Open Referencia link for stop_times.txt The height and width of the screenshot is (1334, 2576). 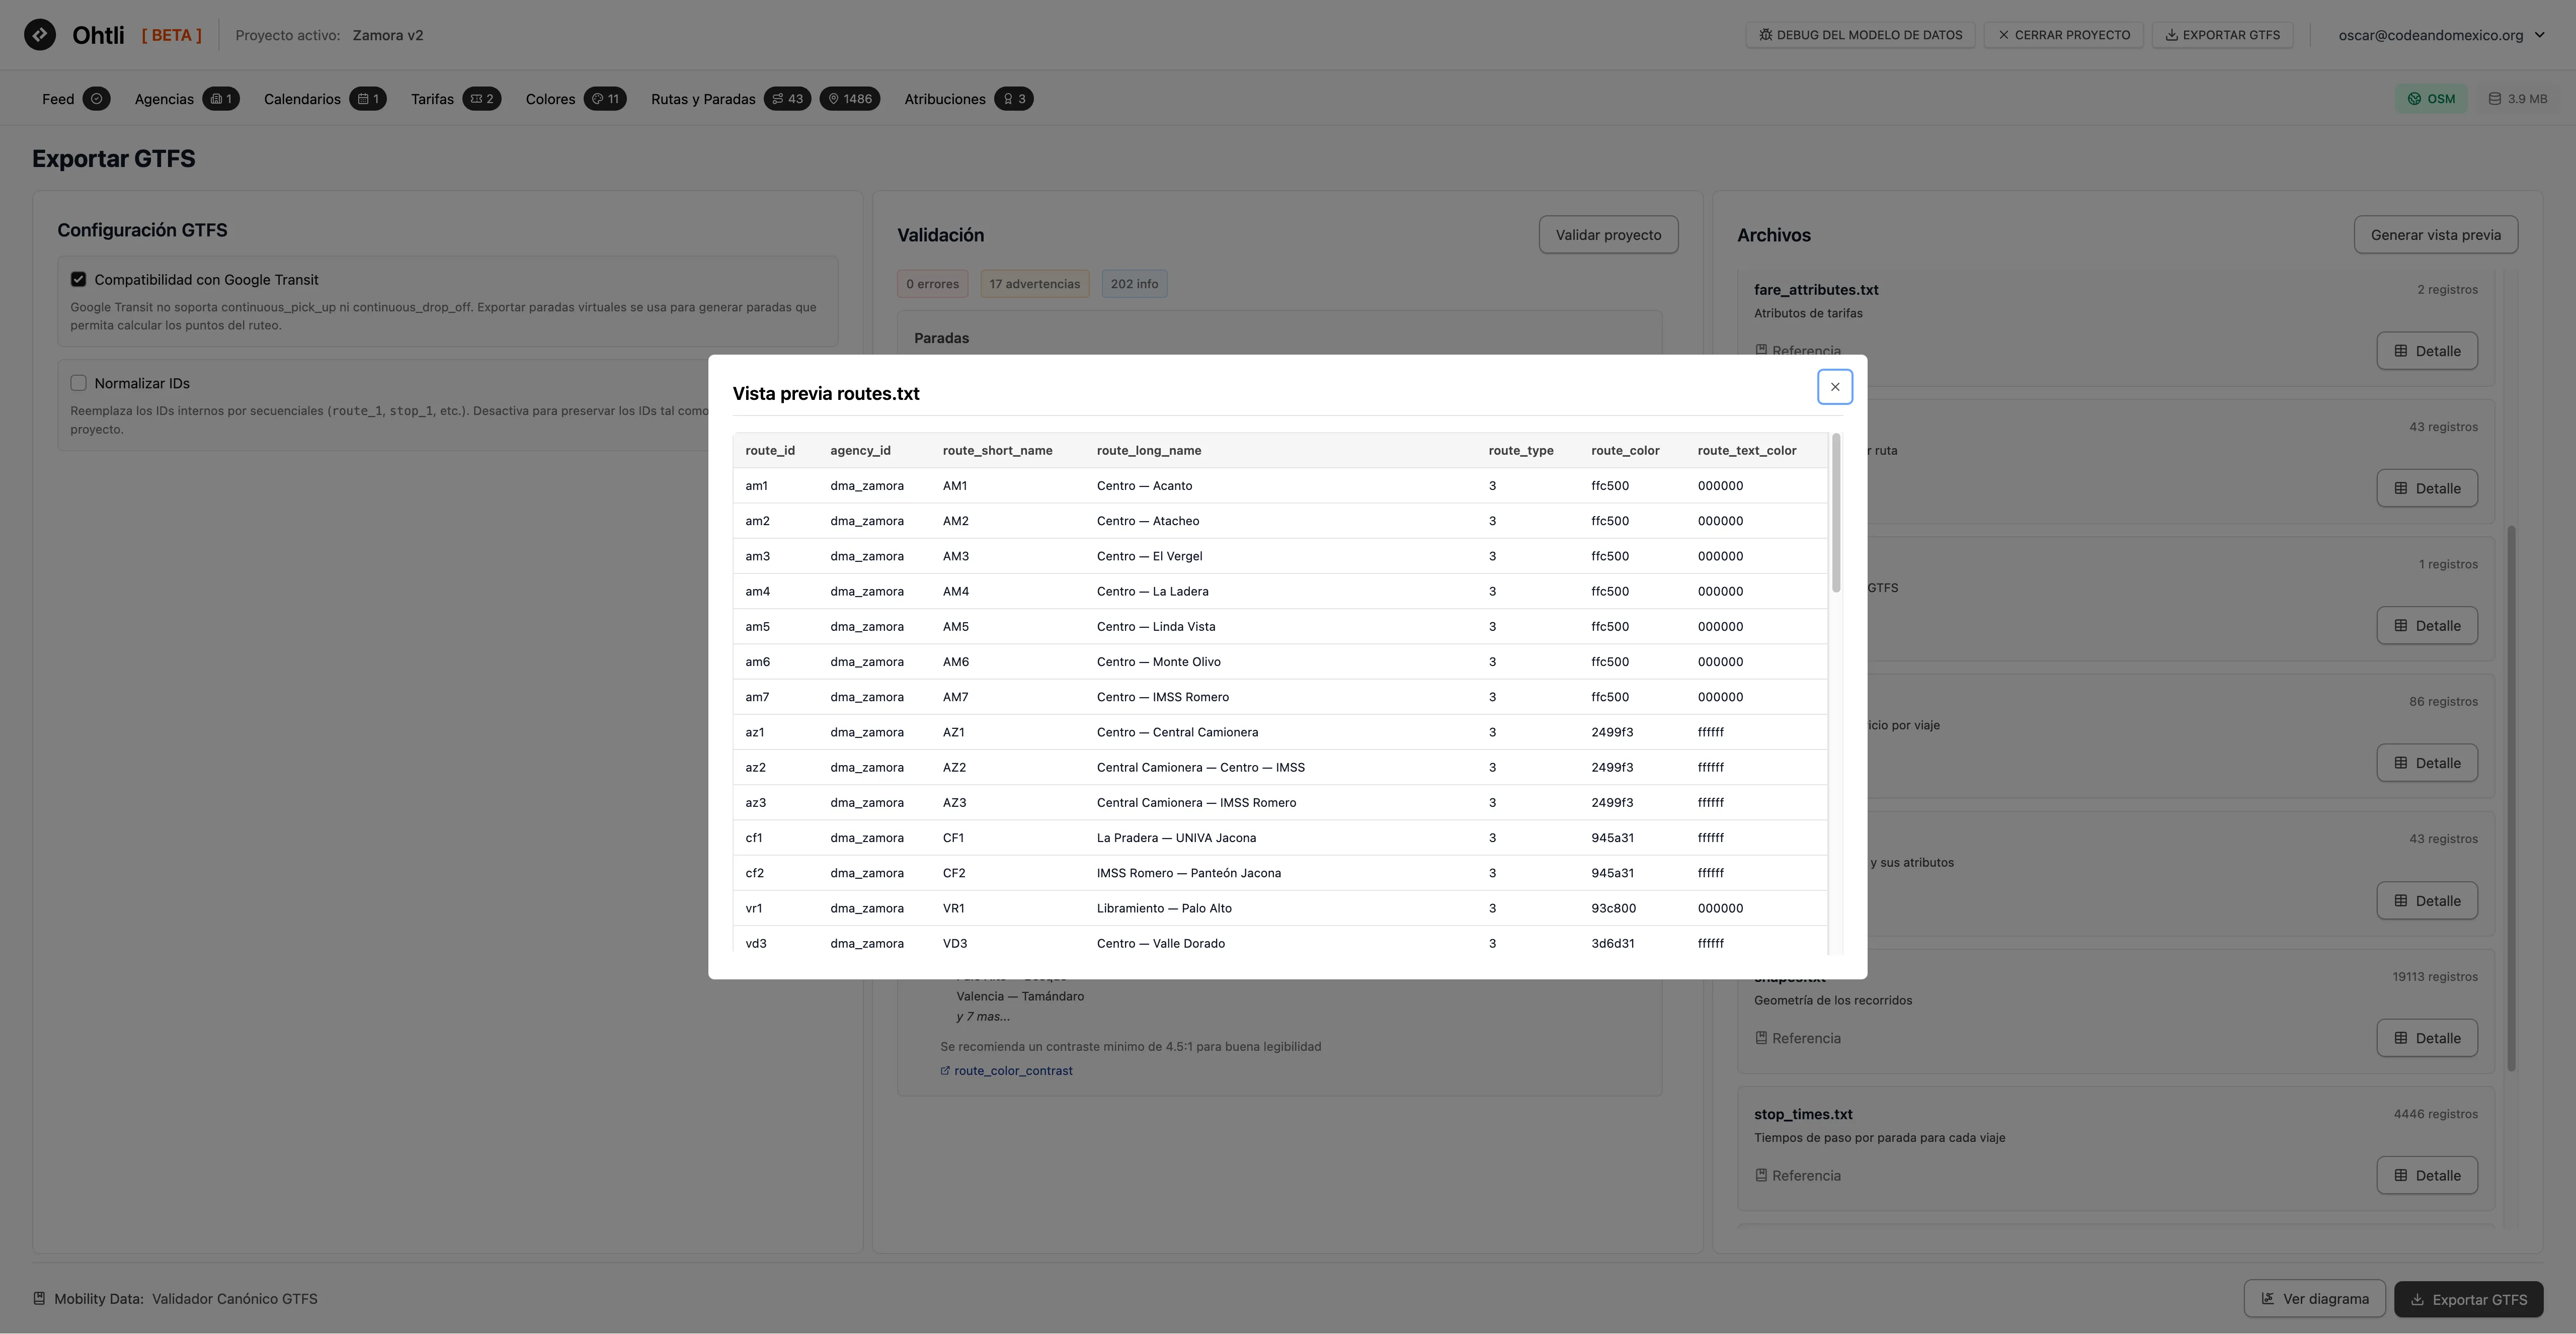point(1797,1176)
